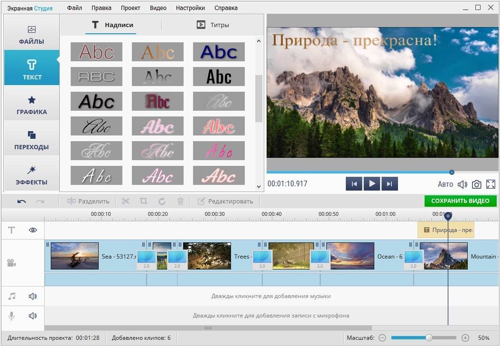Enter fullscreen preview mode
The image size is (500, 346).
point(491,184)
